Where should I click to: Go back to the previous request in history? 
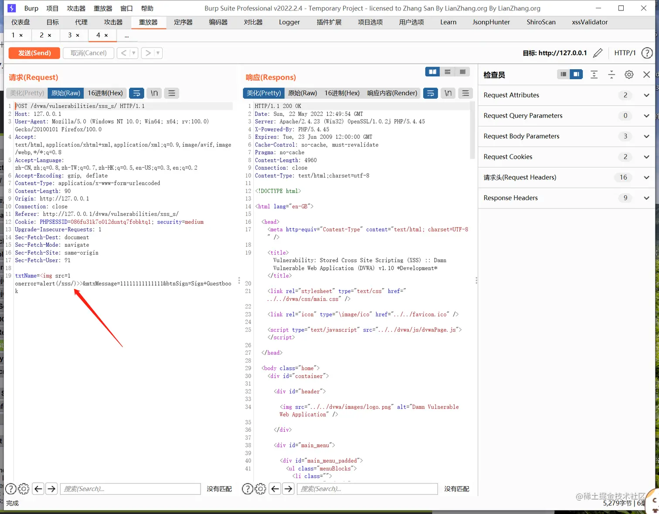click(124, 53)
